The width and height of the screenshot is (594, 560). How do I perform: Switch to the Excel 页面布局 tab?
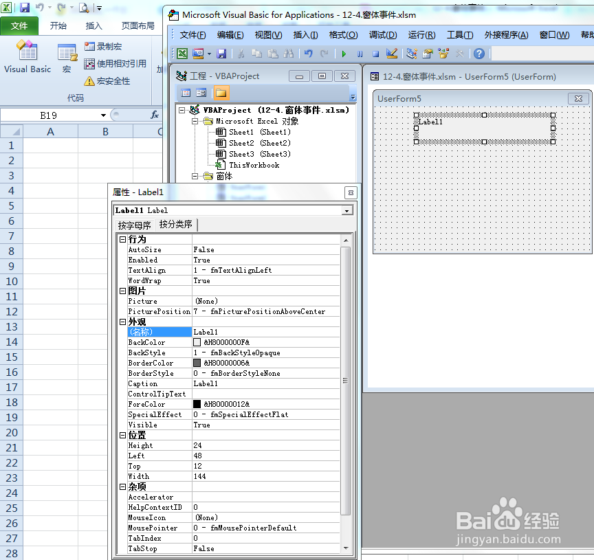tap(138, 25)
